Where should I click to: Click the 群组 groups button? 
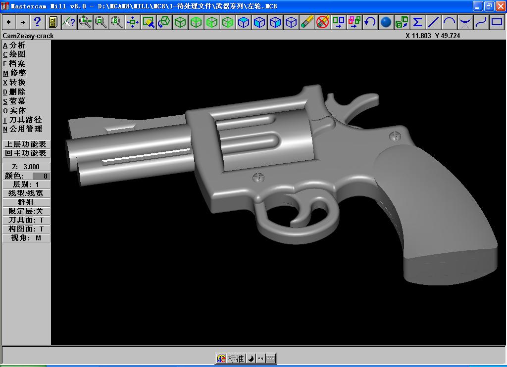(26, 202)
